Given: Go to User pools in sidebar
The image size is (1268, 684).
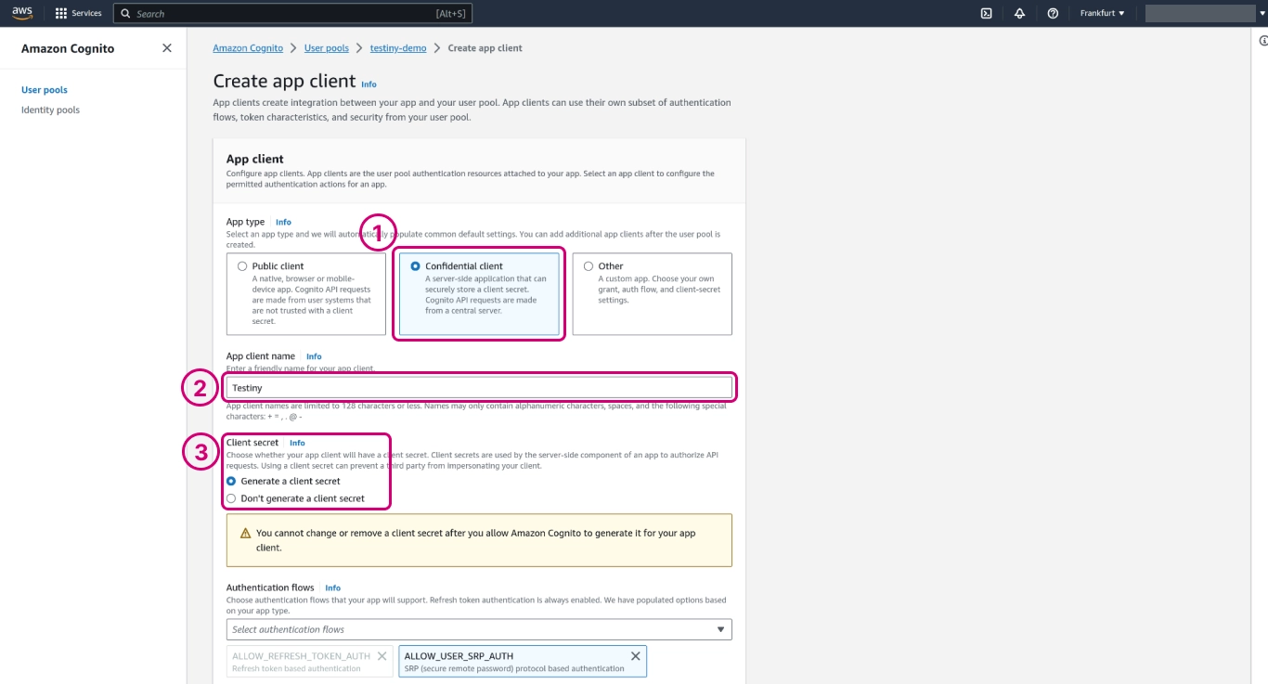Looking at the screenshot, I should pos(45,90).
